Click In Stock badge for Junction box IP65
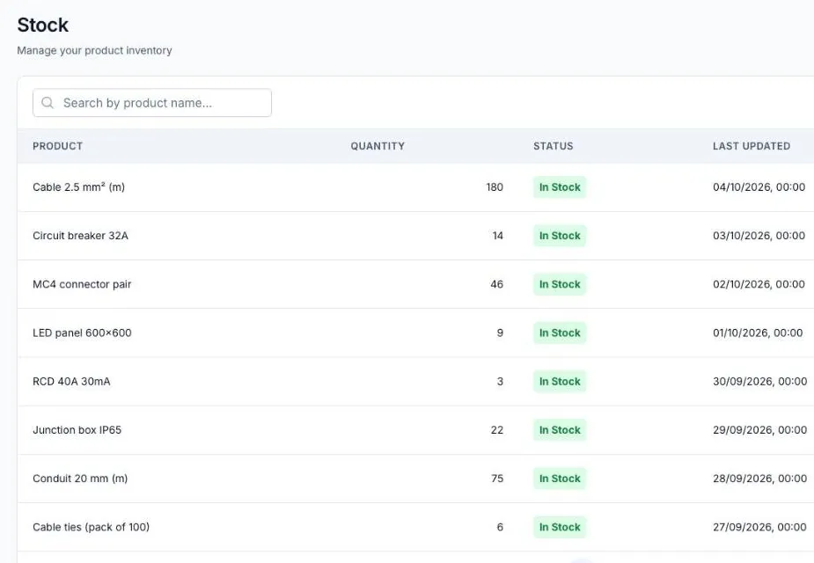 point(560,430)
